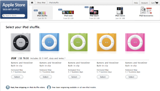Click the '2GB : S$ 78.00' price heading
This screenshot has width=160, height=91.
pyautogui.click(x=20, y=58)
